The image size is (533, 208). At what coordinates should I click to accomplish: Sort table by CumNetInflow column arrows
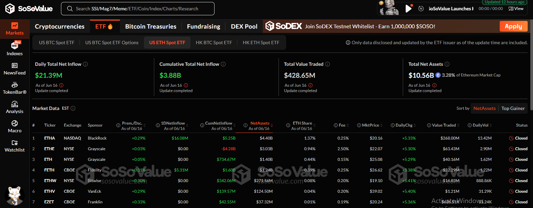click(235, 126)
